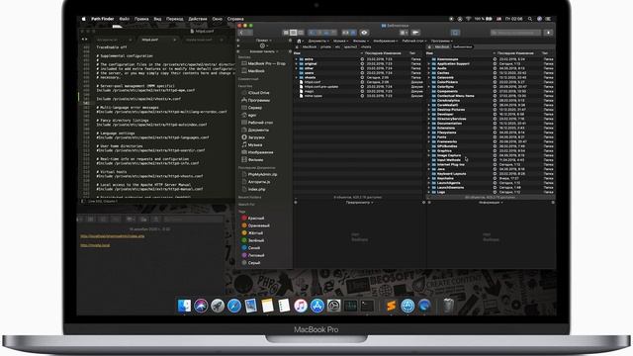Open the Справка menu
Screen dimensions: 633x356
coord(235,19)
